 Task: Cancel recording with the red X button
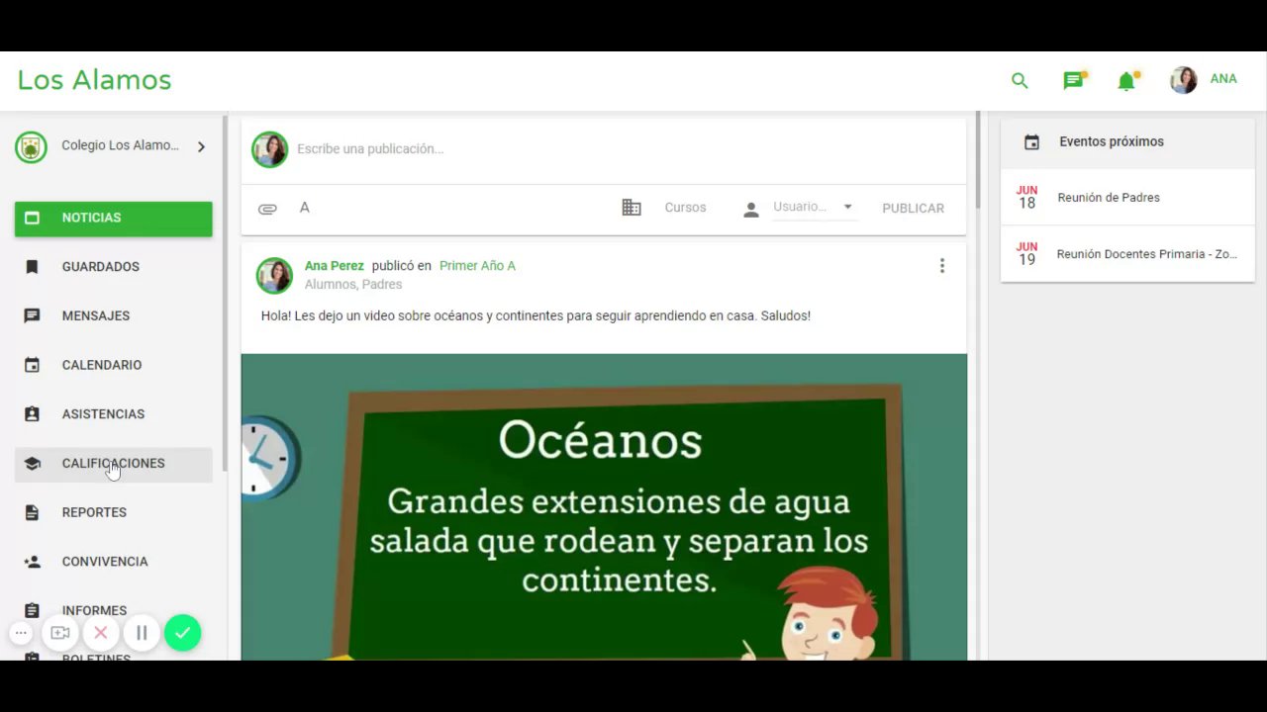tap(101, 633)
